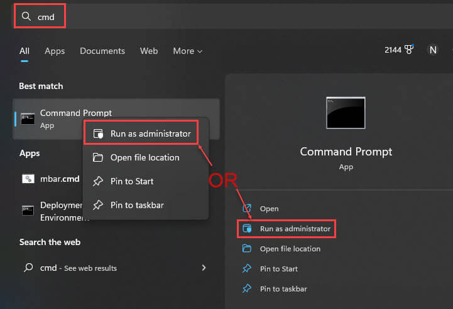Select the Web filter tab
Viewport: 453px width, 309px height.
[x=149, y=51]
